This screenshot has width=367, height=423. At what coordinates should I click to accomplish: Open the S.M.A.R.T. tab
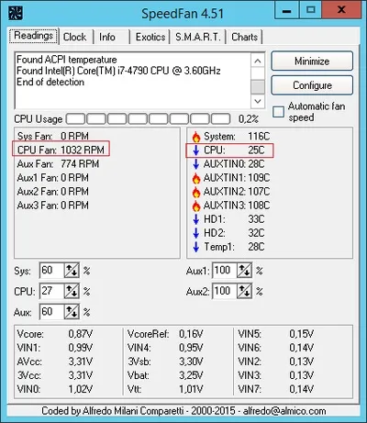tap(198, 37)
